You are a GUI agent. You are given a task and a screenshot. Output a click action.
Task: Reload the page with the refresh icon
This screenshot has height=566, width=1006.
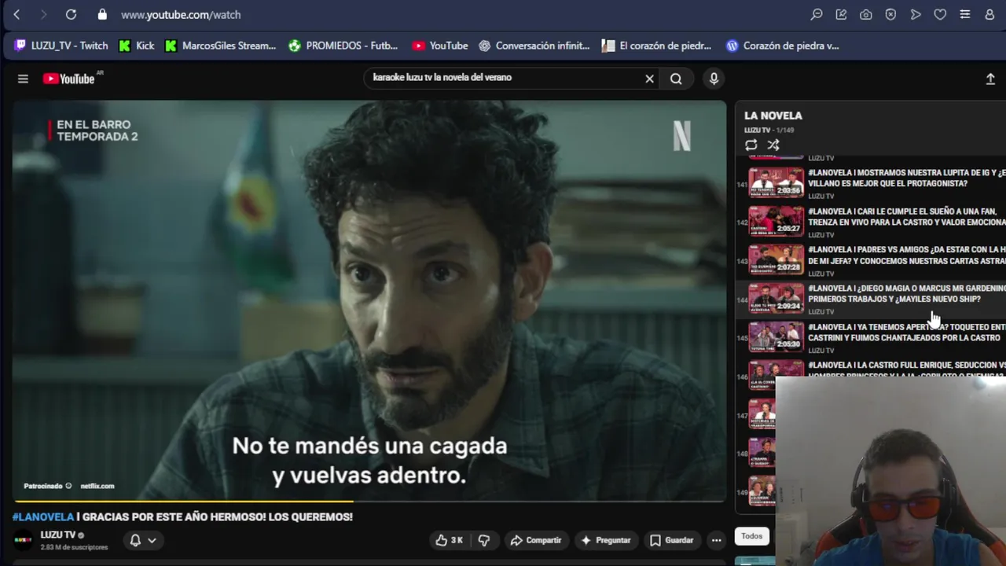71,14
